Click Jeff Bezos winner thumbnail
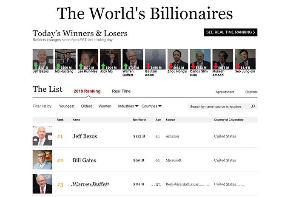The height and width of the screenshot is (197, 296). (43, 59)
